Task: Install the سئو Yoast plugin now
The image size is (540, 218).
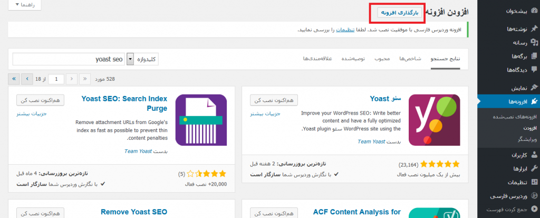Action: tap(274, 100)
